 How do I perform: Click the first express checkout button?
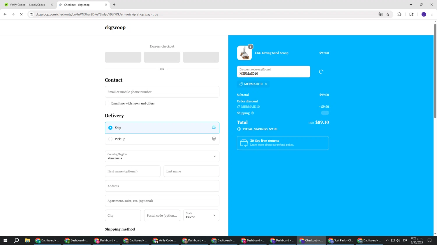[x=123, y=57]
